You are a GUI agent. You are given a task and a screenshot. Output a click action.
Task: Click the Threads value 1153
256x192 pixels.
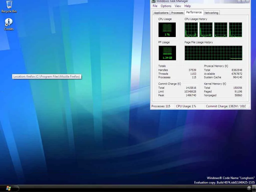pos(193,74)
